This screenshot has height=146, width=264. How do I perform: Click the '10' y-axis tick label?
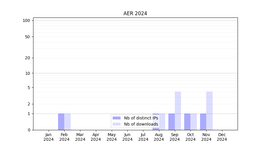click(28, 73)
